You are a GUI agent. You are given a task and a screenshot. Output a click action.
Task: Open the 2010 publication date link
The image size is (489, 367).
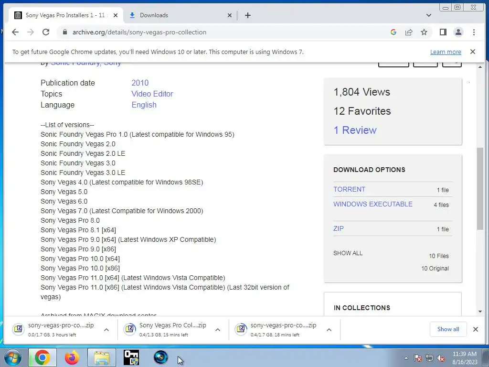(x=140, y=83)
